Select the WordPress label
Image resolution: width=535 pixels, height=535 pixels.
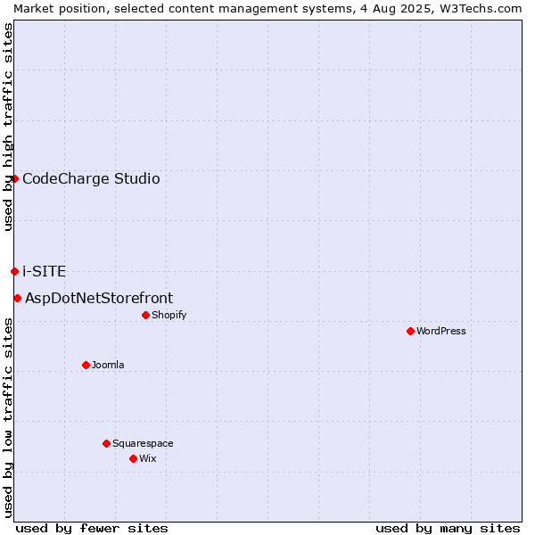click(x=441, y=331)
